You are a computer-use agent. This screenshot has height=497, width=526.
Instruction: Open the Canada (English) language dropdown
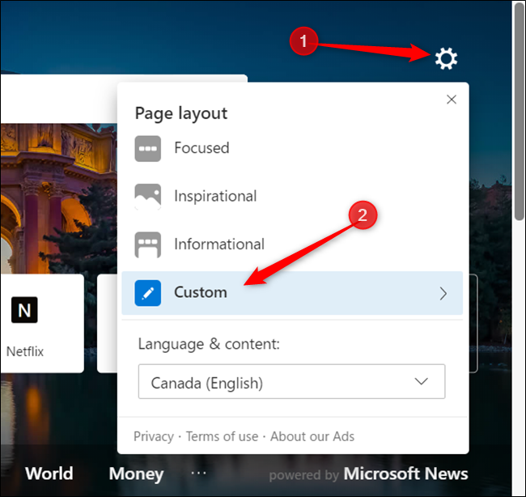tap(291, 381)
